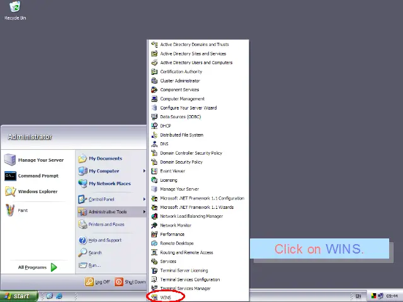Select Configure Your Server Wizard

coord(198,108)
